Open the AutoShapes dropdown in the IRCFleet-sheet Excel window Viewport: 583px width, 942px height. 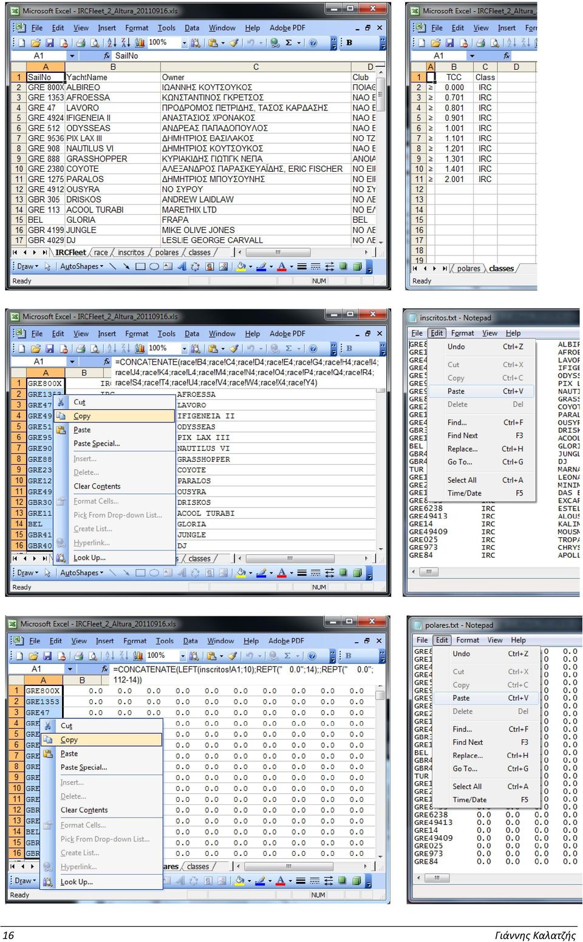click(82, 266)
